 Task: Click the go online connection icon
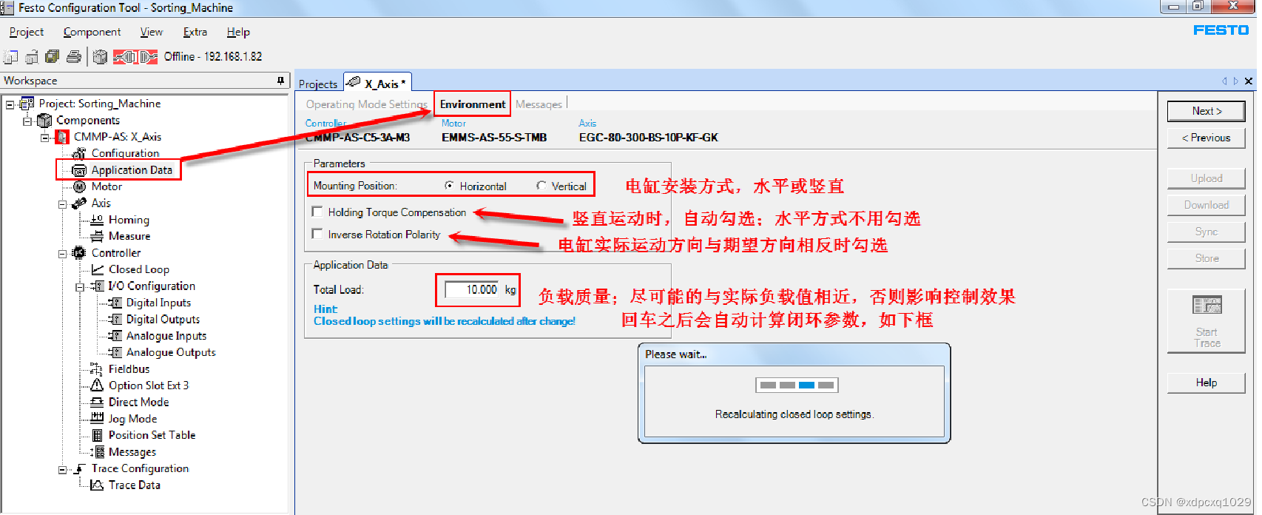126,57
